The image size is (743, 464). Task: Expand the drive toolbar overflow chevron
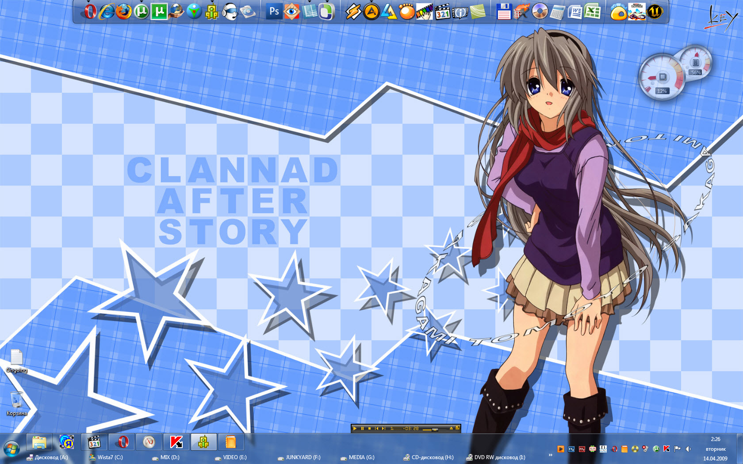(551, 455)
